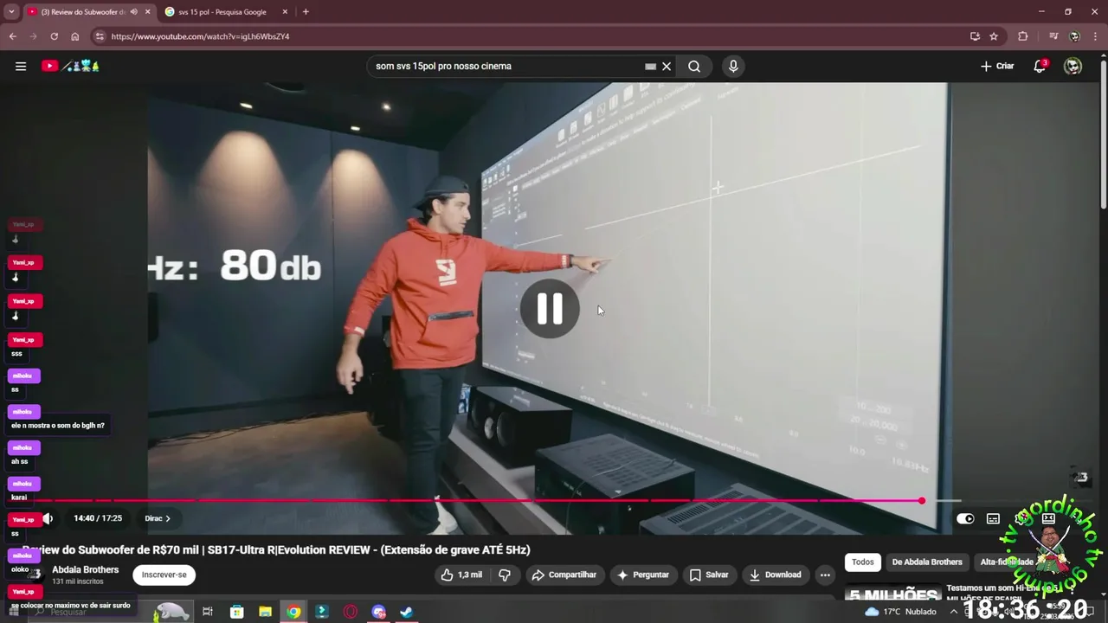Image resolution: width=1108 pixels, height=623 pixels.
Task: Open the Chrome media controls button
Action: (x=1053, y=36)
